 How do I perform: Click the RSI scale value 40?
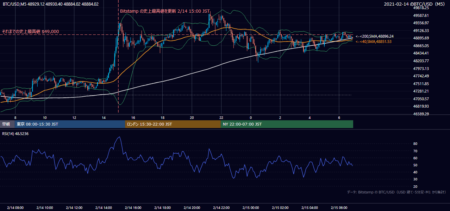(415, 172)
